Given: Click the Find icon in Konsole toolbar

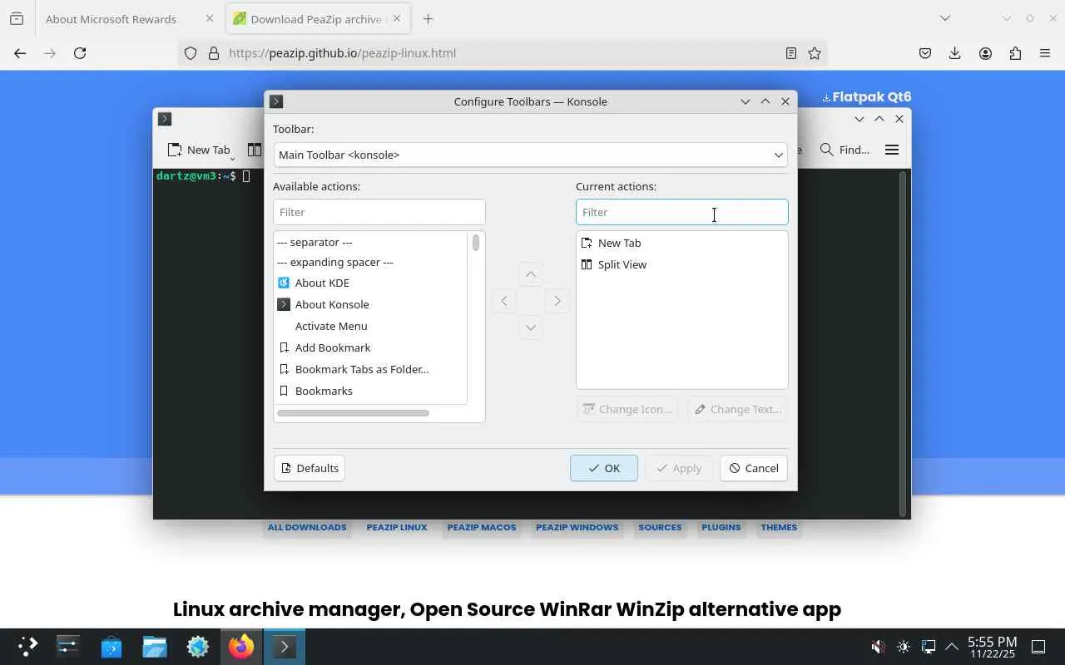Looking at the screenshot, I should tap(826, 150).
